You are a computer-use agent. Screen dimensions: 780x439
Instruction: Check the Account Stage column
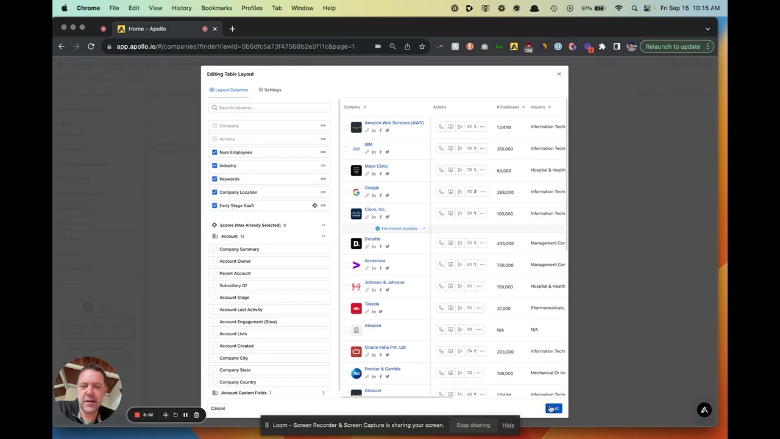214,298
